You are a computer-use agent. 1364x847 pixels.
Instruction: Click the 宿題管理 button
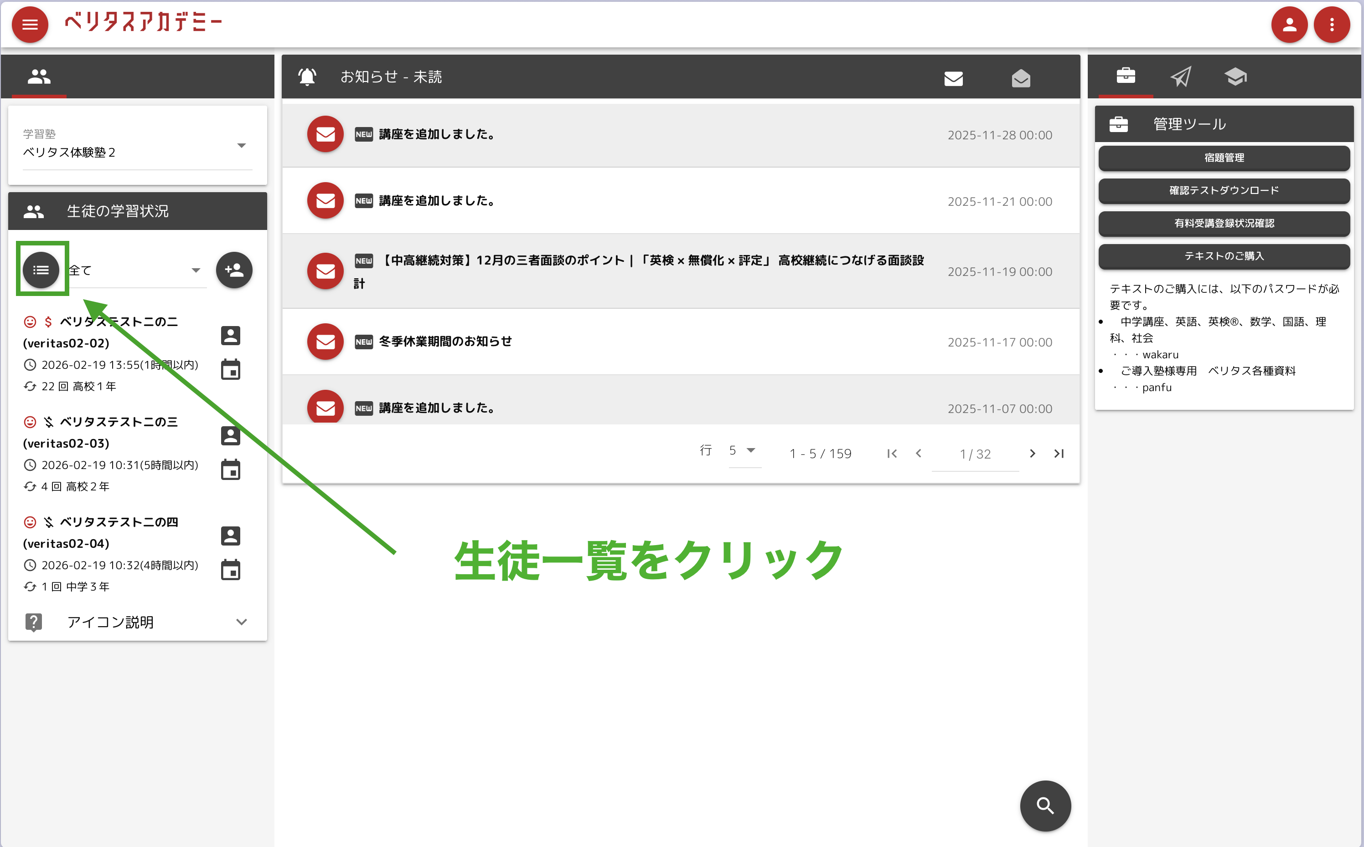(1224, 158)
